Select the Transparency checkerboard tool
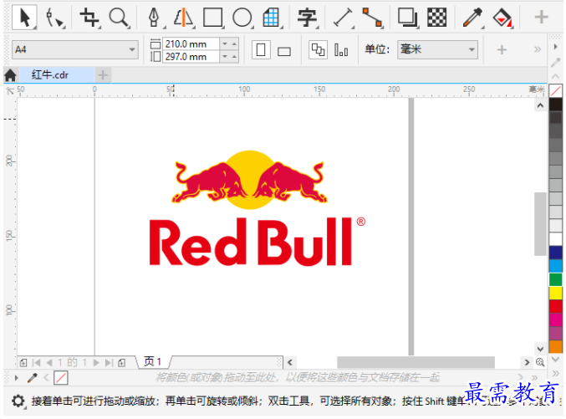Image resolution: width=566 pixels, height=419 pixels. [436, 18]
